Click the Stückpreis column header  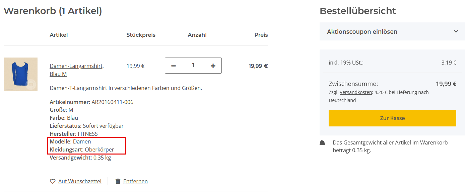pos(141,35)
